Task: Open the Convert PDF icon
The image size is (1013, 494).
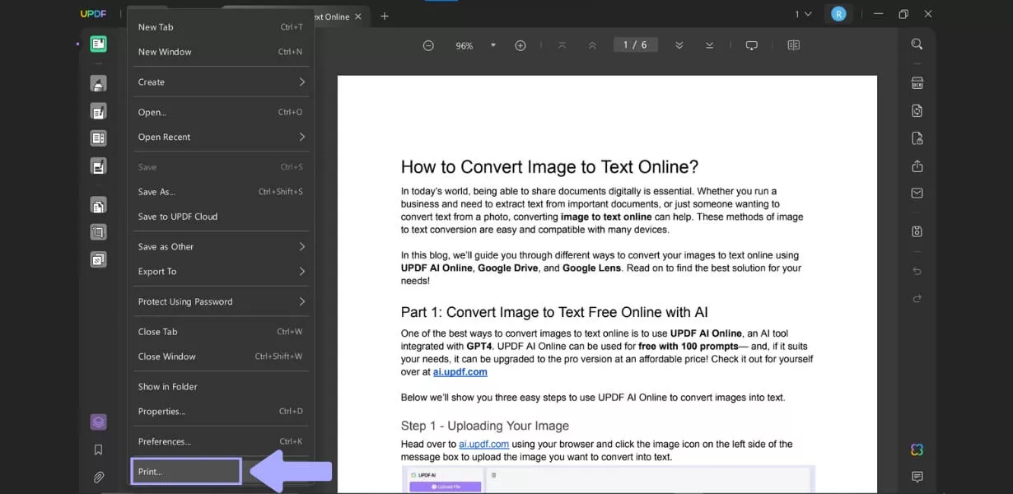Action: (917, 110)
